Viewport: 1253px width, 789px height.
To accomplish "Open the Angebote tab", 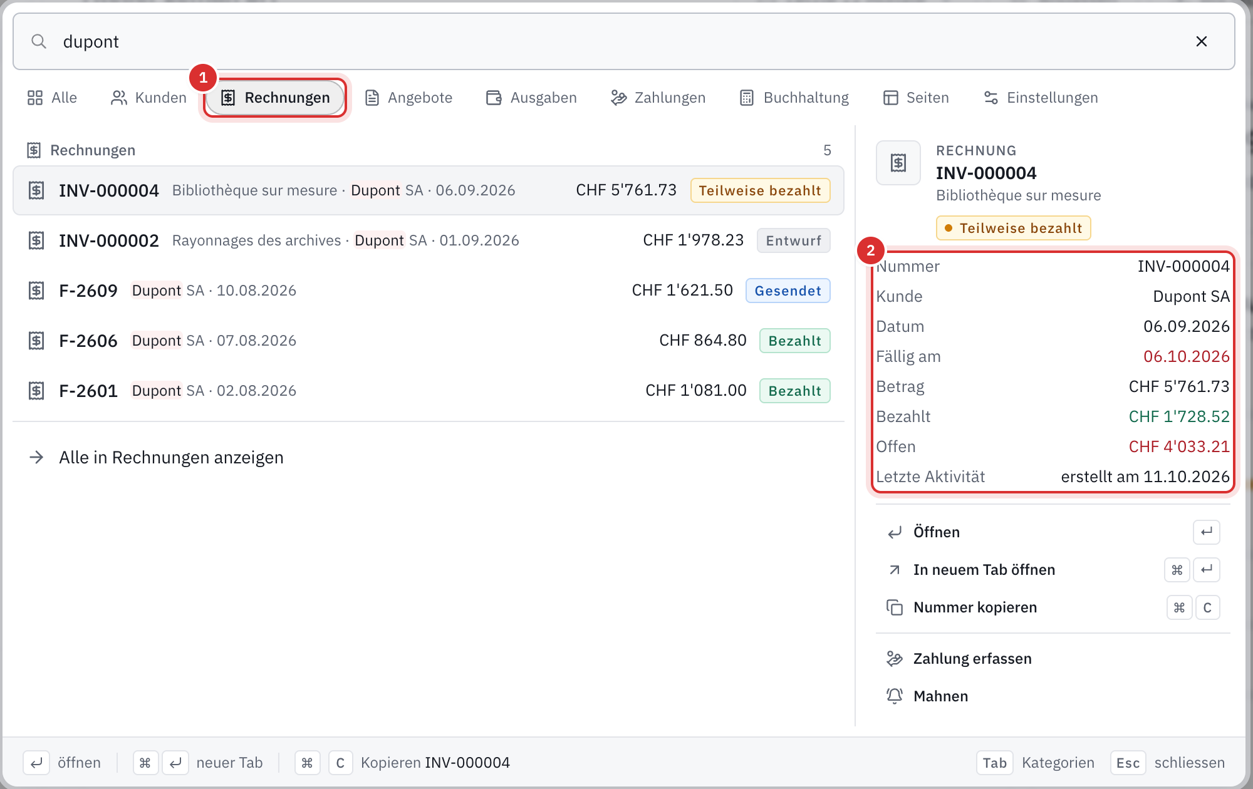I will [x=408, y=98].
